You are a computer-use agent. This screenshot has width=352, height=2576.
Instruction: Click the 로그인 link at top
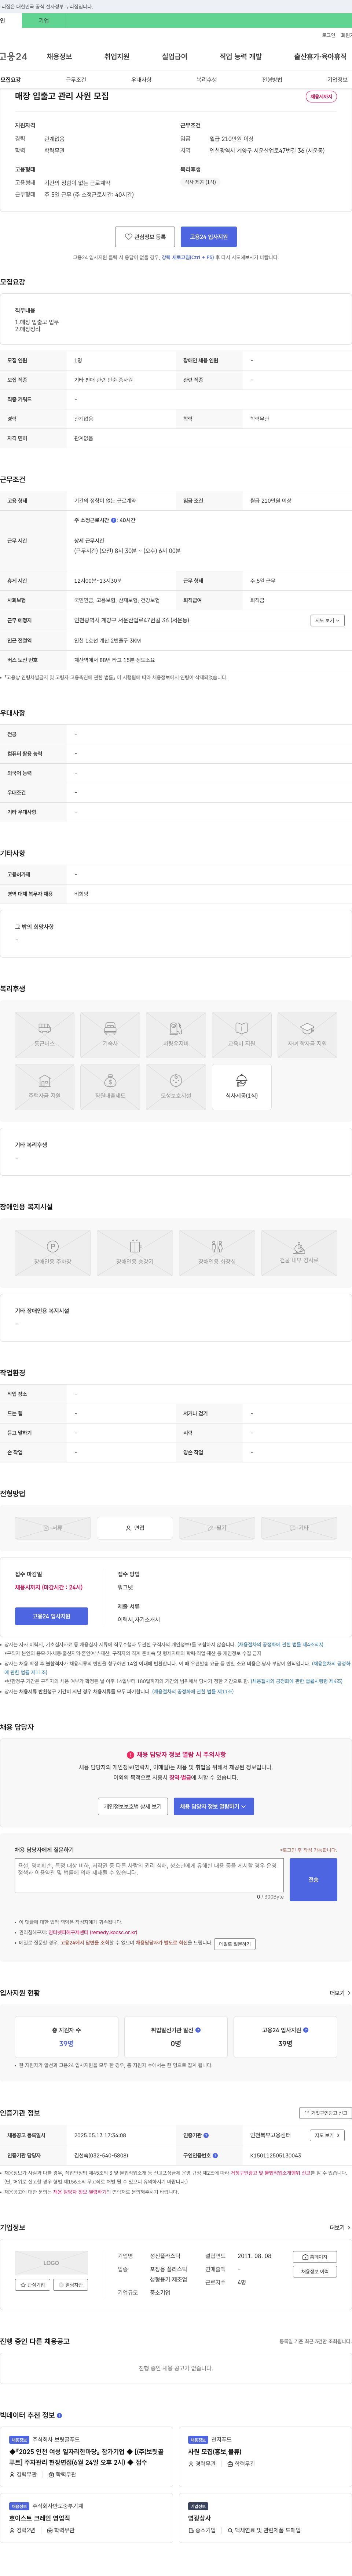[x=328, y=35]
